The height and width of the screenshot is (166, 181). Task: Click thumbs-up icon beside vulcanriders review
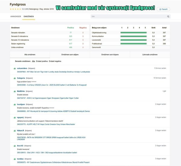click(14, 69)
